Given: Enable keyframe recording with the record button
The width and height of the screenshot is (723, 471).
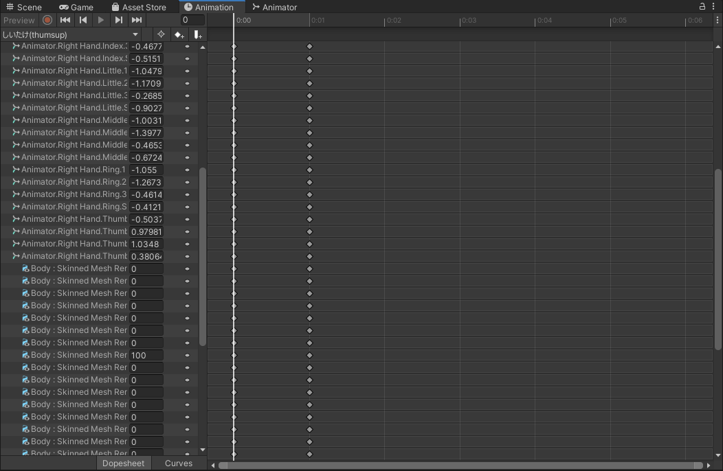Looking at the screenshot, I should click(46, 20).
